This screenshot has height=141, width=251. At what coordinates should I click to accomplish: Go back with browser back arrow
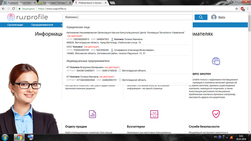(3, 9)
